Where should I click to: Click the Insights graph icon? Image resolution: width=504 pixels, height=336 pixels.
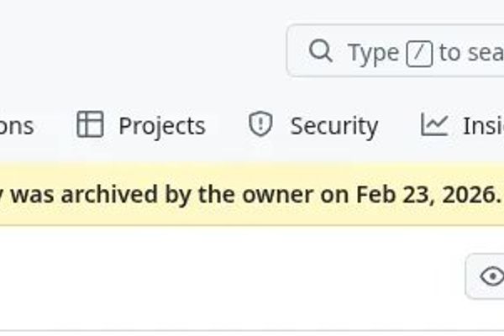point(434,125)
